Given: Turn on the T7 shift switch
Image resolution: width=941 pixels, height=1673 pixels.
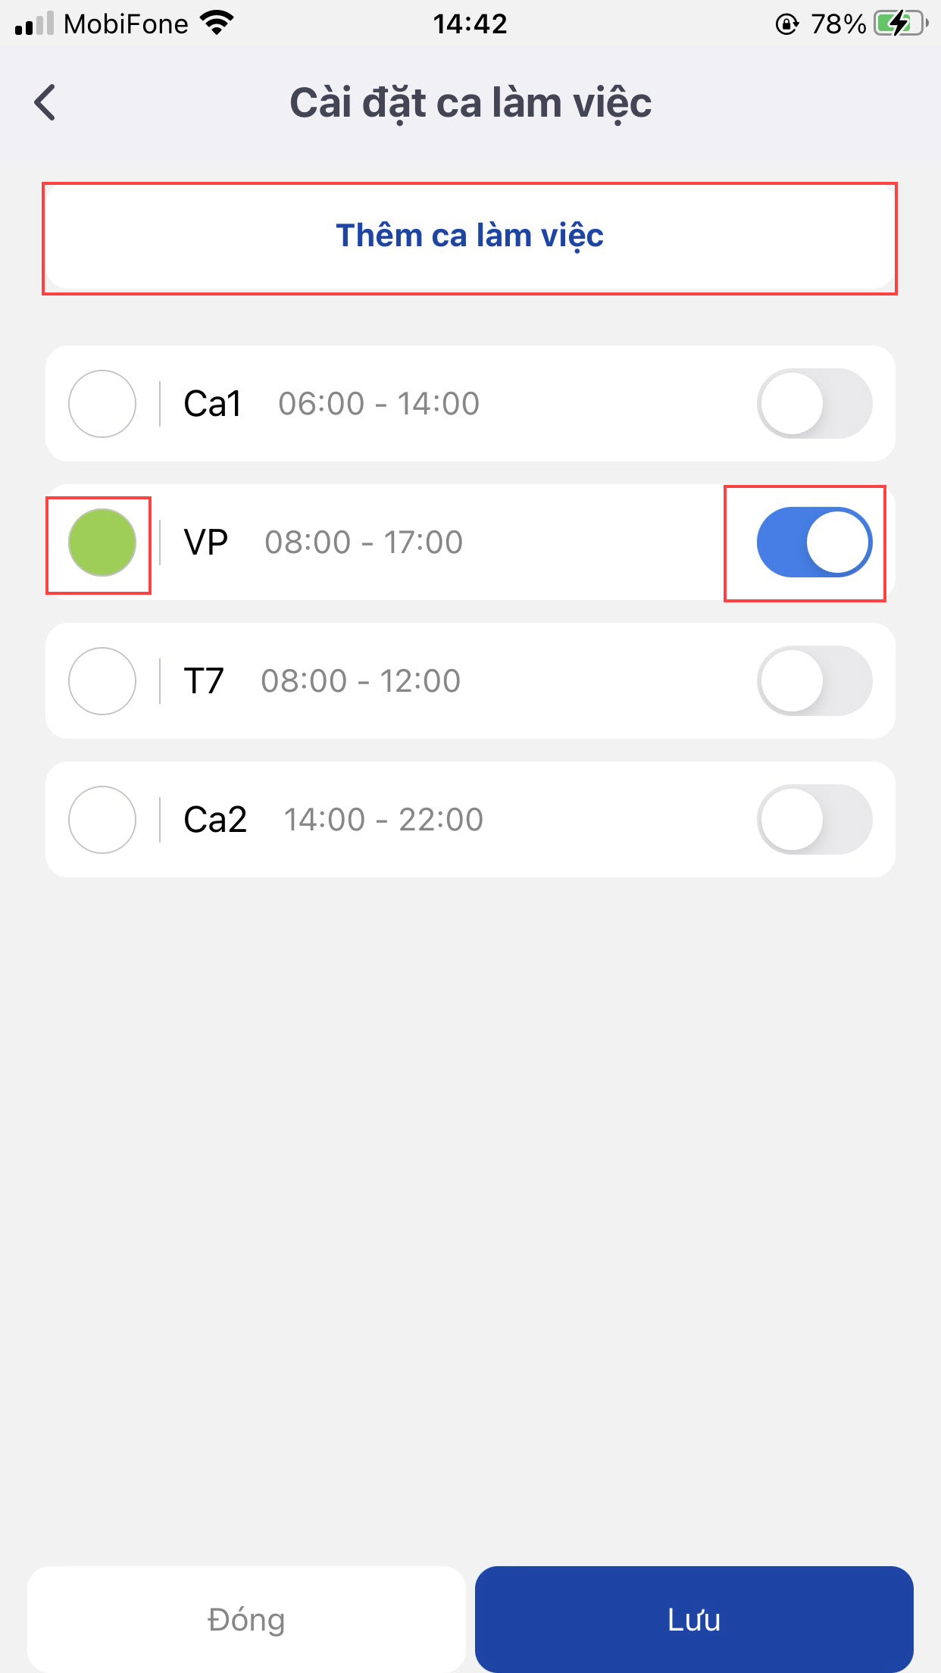Looking at the screenshot, I should coord(814,680).
